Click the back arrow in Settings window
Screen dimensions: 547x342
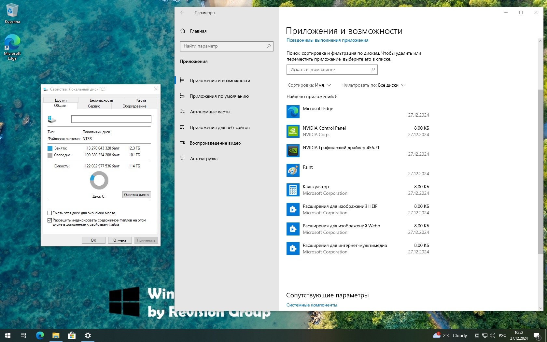click(182, 12)
